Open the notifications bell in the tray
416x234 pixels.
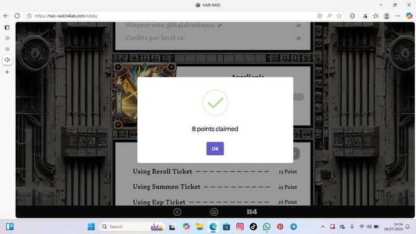pos(408,227)
